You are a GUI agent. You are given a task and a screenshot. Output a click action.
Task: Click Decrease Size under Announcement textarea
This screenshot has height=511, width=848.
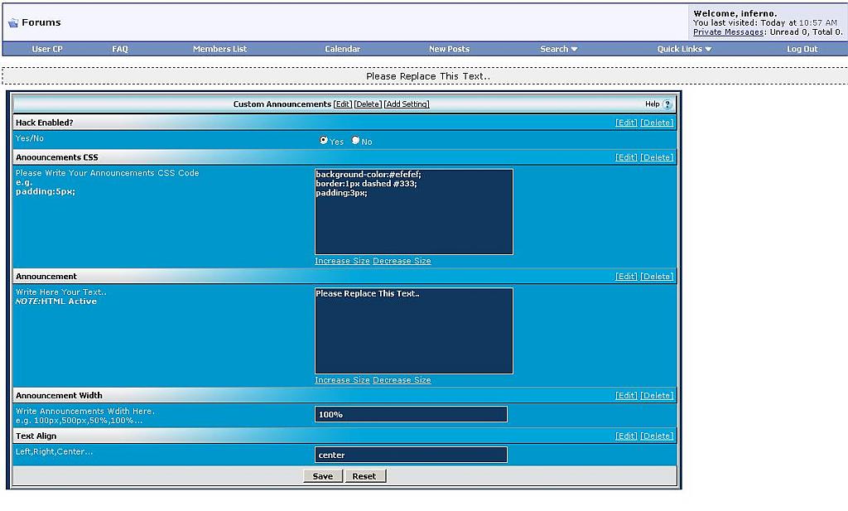pos(402,380)
